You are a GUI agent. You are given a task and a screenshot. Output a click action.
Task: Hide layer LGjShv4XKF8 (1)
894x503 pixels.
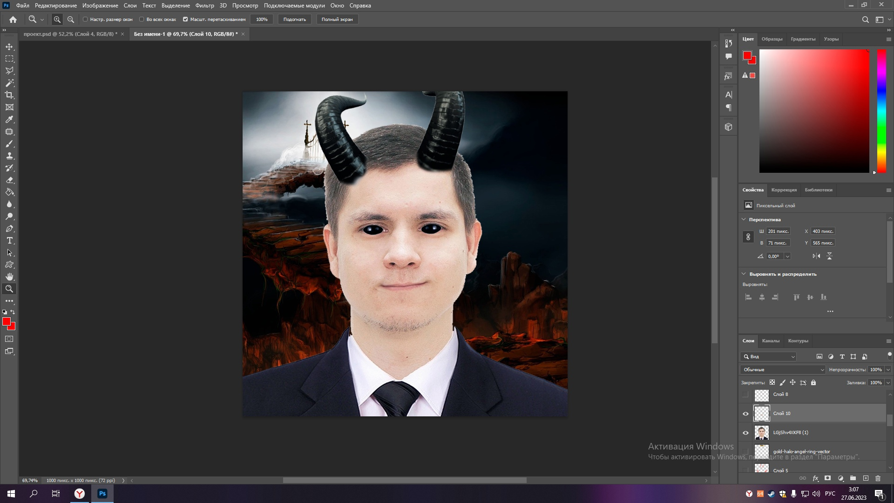(745, 433)
